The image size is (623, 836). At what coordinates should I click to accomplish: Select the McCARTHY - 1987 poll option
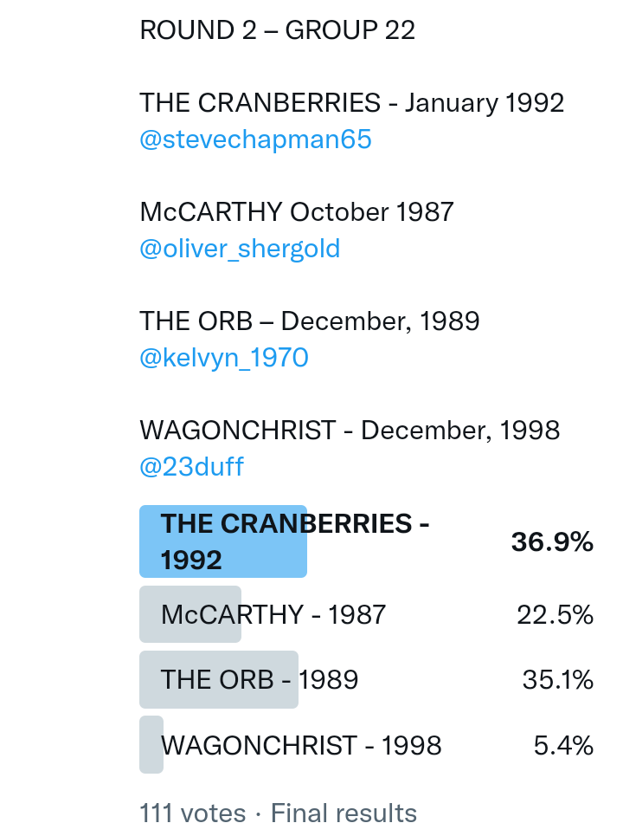273,614
